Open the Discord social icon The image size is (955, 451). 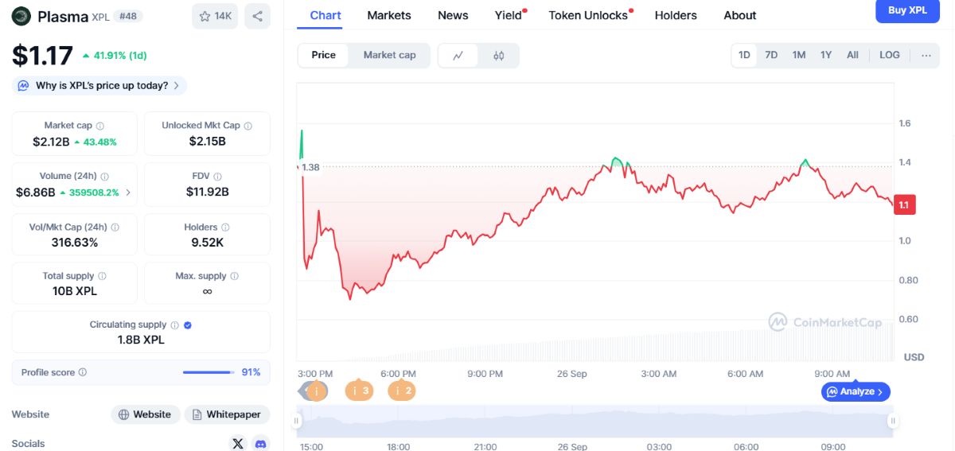tap(260, 444)
